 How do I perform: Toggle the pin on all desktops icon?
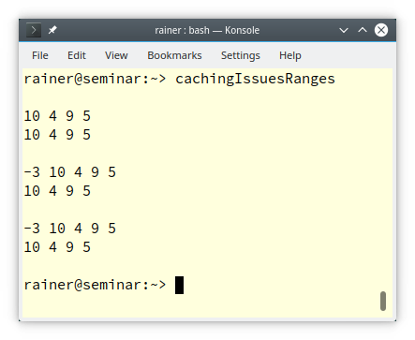tap(52, 30)
